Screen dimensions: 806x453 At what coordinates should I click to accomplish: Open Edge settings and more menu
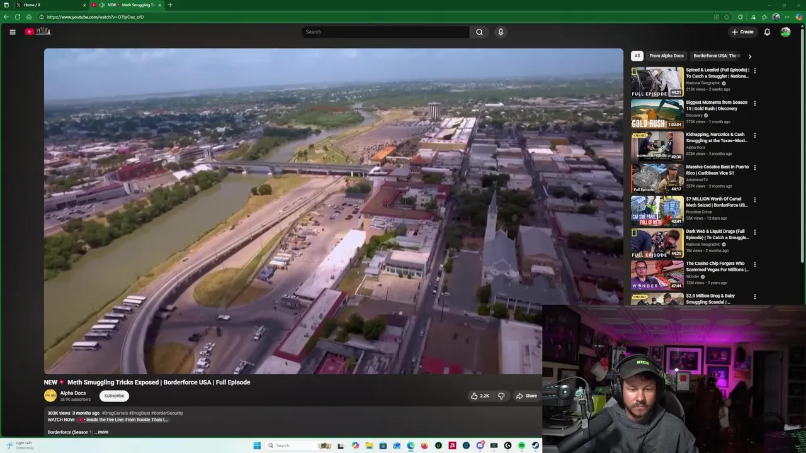point(787,17)
